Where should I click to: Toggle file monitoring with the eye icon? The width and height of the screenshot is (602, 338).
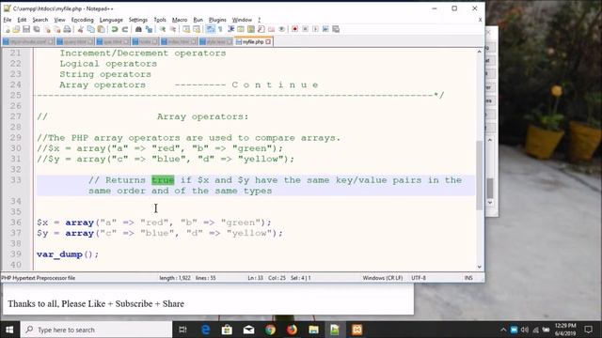point(282,29)
